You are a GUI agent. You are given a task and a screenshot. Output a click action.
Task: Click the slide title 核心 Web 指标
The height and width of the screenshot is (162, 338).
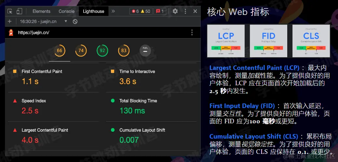tap(238, 12)
